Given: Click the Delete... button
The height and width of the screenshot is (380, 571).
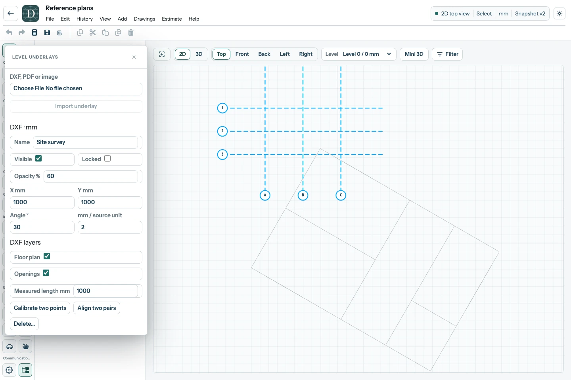Looking at the screenshot, I should tap(24, 324).
